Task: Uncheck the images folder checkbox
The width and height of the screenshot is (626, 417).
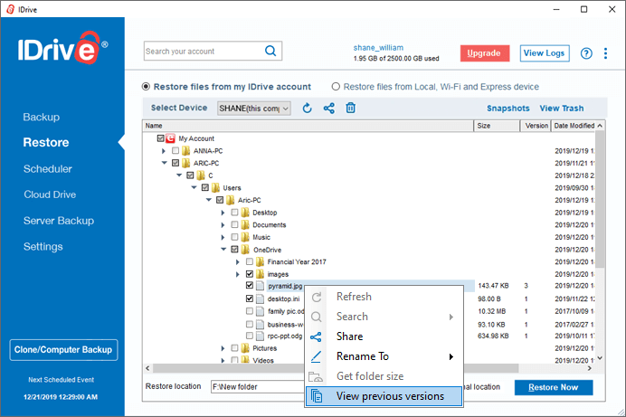Action: (250, 275)
